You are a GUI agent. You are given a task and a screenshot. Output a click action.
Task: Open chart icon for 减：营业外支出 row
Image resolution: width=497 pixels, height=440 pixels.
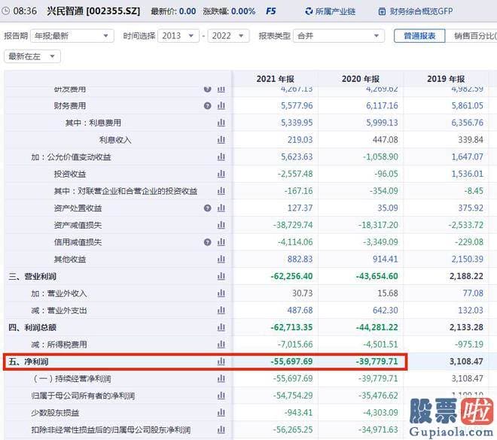click(221, 311)
